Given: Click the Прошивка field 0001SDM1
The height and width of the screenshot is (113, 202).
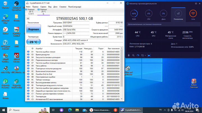Looking at the screenshot, I should pos(76,23).
